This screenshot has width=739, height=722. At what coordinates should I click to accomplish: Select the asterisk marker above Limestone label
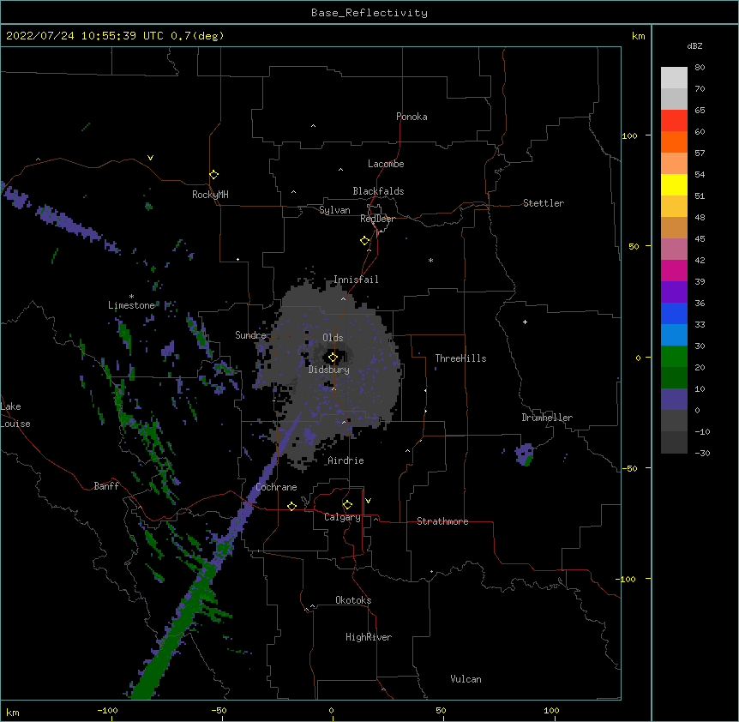tap(131, 297)
